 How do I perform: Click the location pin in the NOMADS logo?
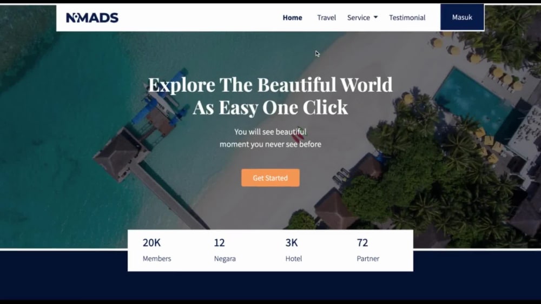(77, 17)
